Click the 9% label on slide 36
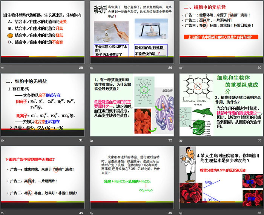The image size is (264, 215). 209,183
